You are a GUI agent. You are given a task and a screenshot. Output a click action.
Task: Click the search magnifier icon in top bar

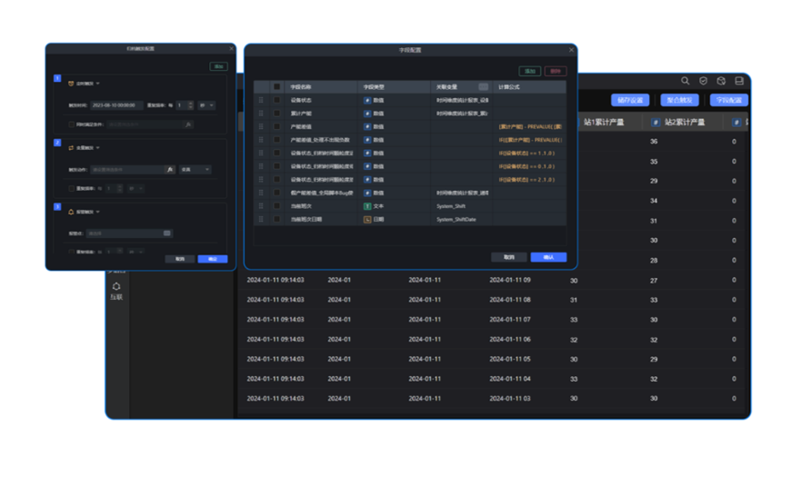686,81
